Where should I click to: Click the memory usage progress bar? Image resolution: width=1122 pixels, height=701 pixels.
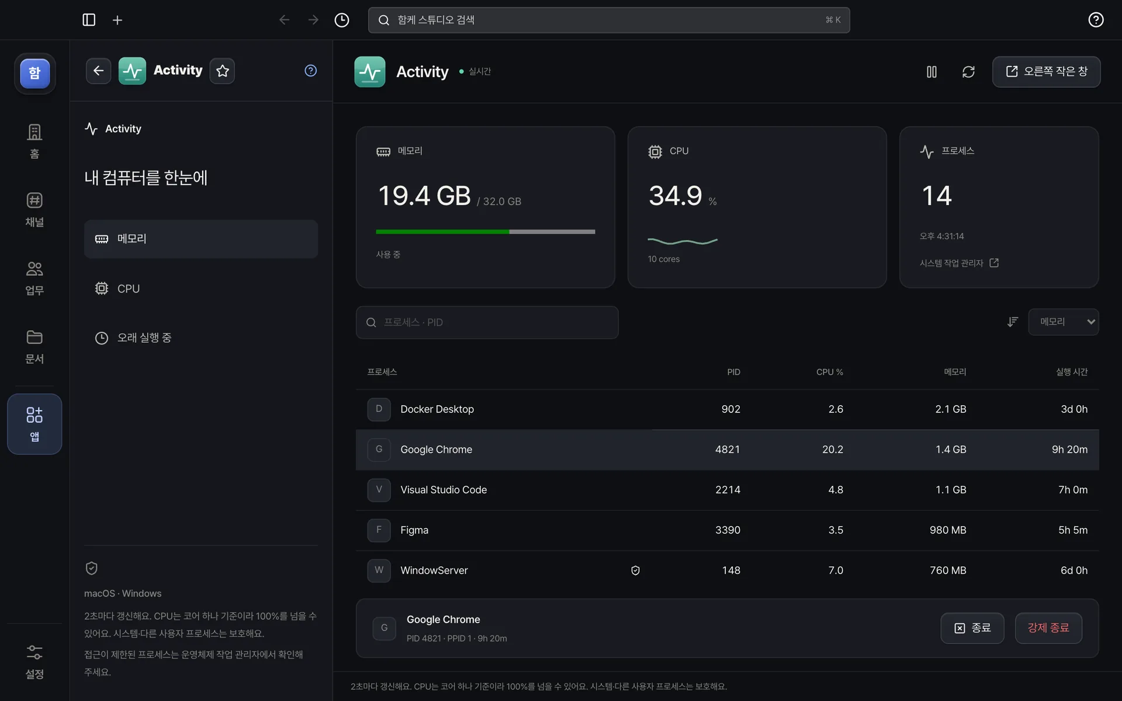pos(485,232)
